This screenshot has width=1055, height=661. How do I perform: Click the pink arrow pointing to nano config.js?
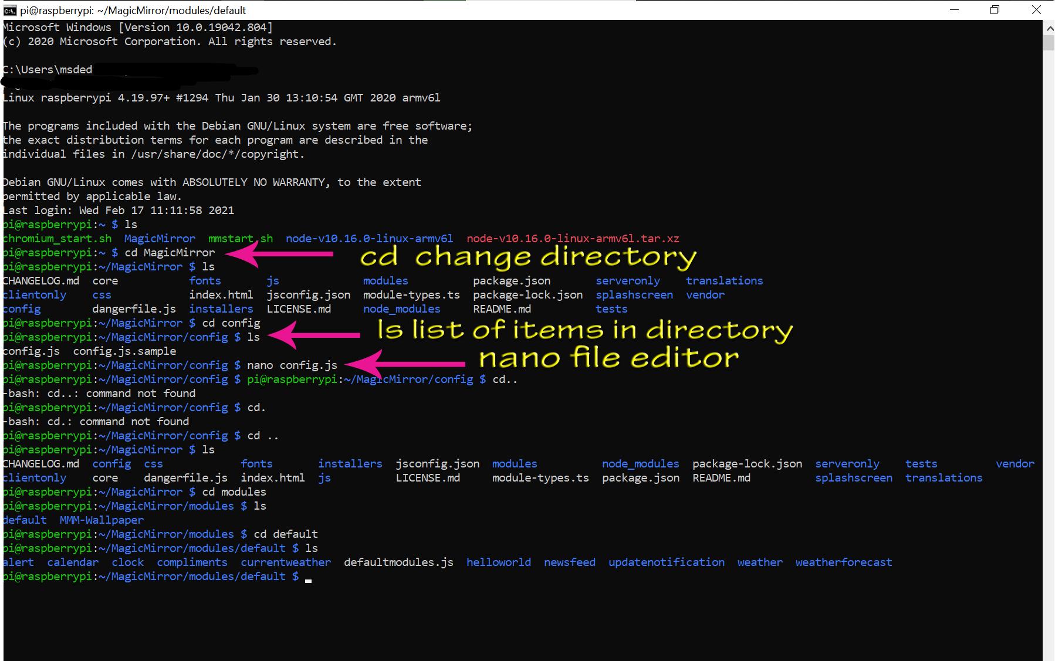tap(405, 364)
